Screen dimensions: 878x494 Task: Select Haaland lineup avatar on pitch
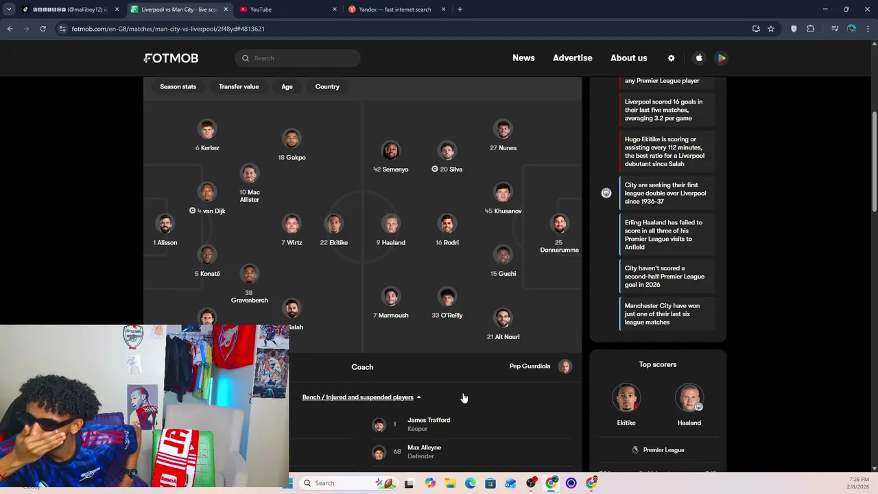[390, 224]
